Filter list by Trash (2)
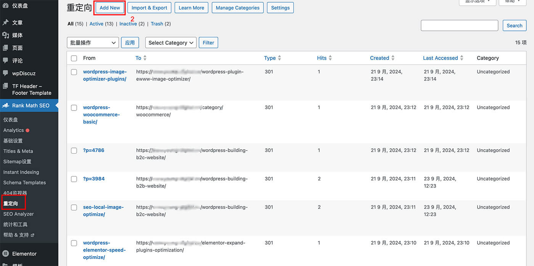This screenshot has width=534, height=266. (x=161, y=24)
